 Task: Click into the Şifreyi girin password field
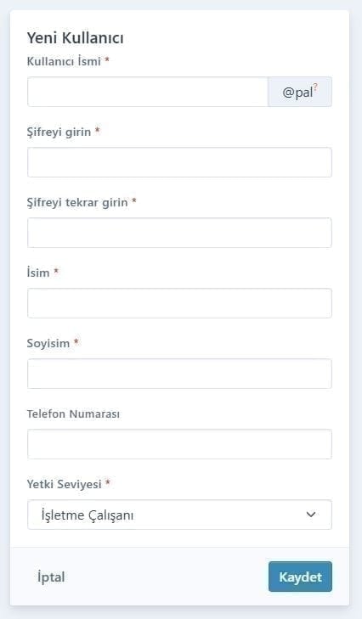[179, 162]
